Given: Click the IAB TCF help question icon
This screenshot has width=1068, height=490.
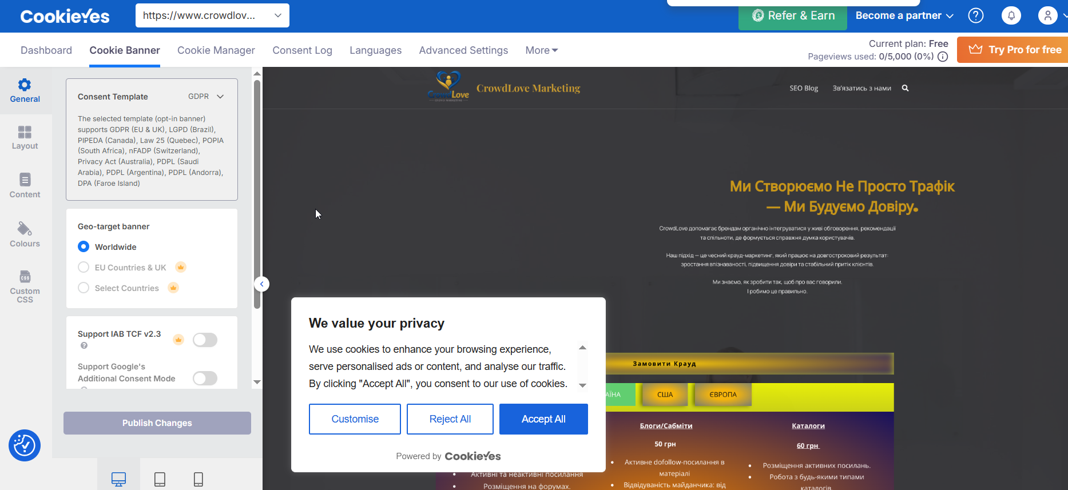Looking at the screenshot, I should coord(84,345).
